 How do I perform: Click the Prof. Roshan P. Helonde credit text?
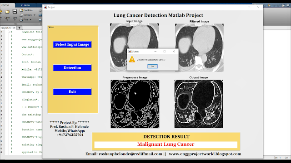[x=69, y=127]
